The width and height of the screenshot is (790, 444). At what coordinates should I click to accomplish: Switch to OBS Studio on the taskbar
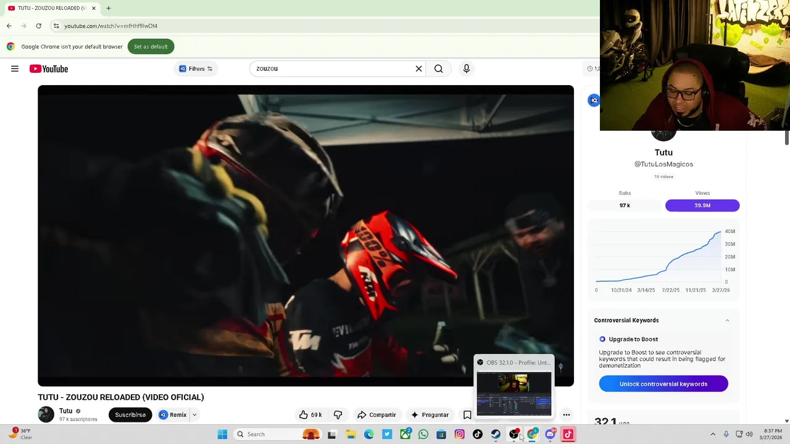pyautogui.click(x=514, y=434)
